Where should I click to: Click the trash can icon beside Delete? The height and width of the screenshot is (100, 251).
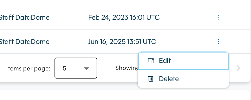(151, 79)
